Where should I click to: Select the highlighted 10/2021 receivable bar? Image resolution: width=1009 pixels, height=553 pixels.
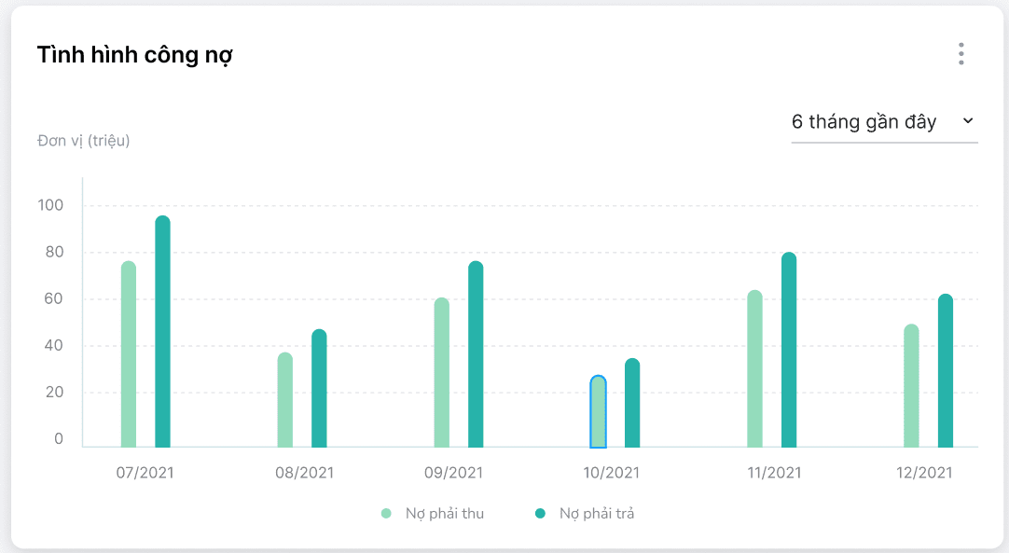(x=599, y=412)
